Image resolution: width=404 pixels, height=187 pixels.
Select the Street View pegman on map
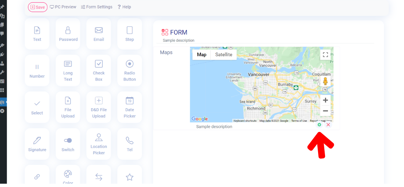tap(325, 81)
